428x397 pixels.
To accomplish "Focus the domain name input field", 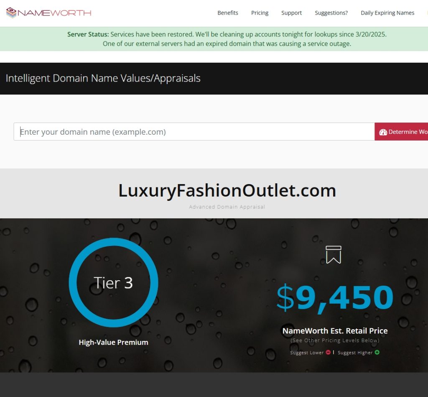I will (194, 132).
